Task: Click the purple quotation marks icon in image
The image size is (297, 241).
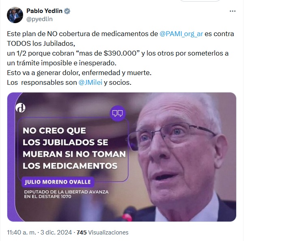Action: pos(118,113)
